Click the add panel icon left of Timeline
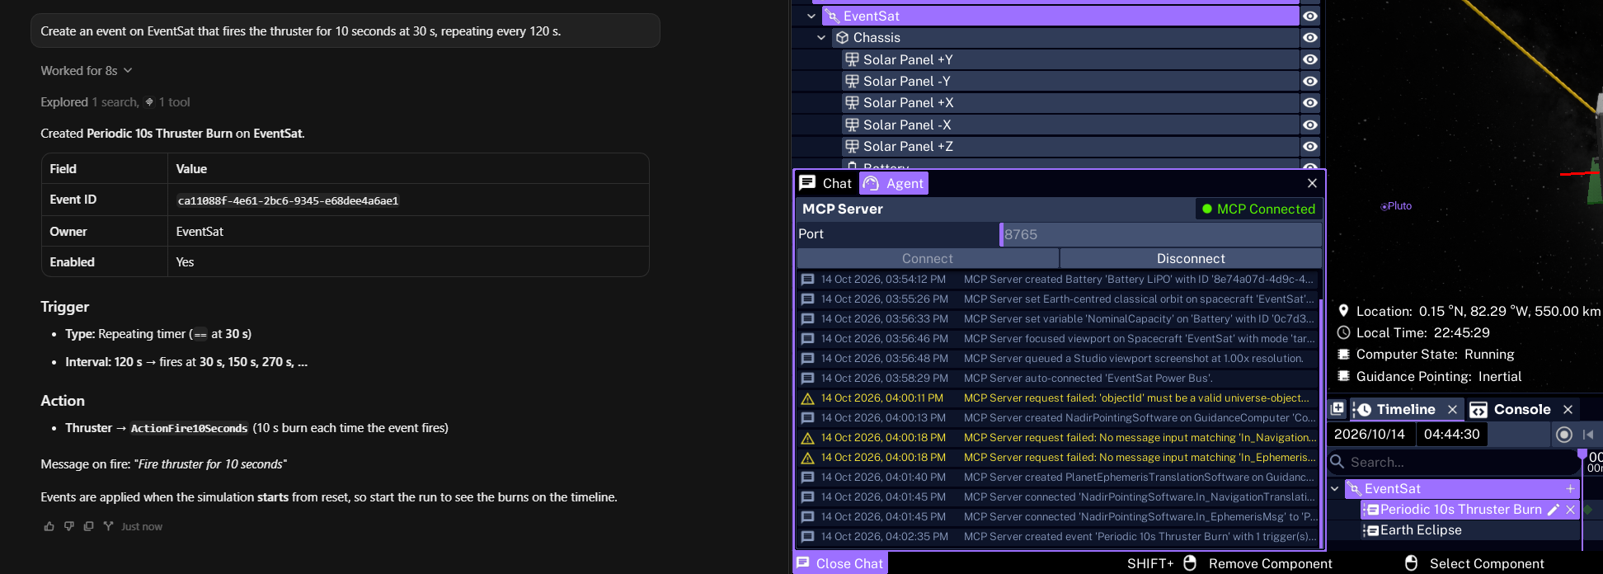The width and height of the screenshot is (1603, 574). pyautogui.click(x=1337, y=409)
